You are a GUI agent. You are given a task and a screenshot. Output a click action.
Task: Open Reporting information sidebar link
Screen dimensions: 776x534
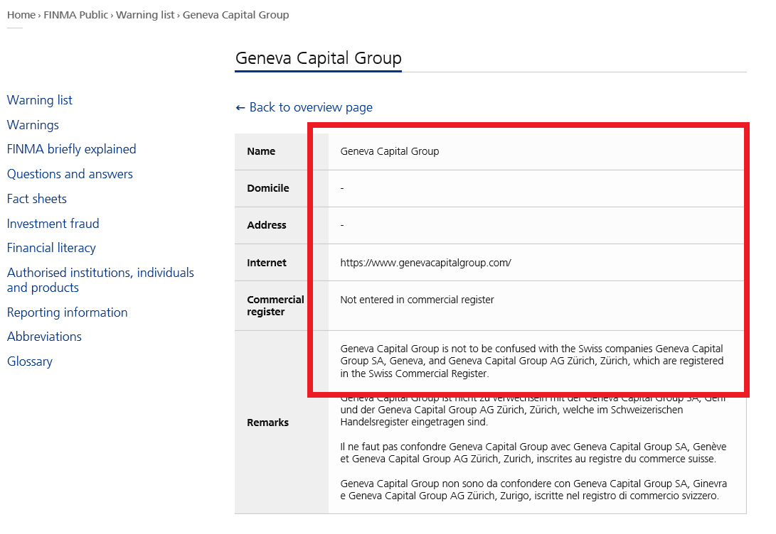68,312
